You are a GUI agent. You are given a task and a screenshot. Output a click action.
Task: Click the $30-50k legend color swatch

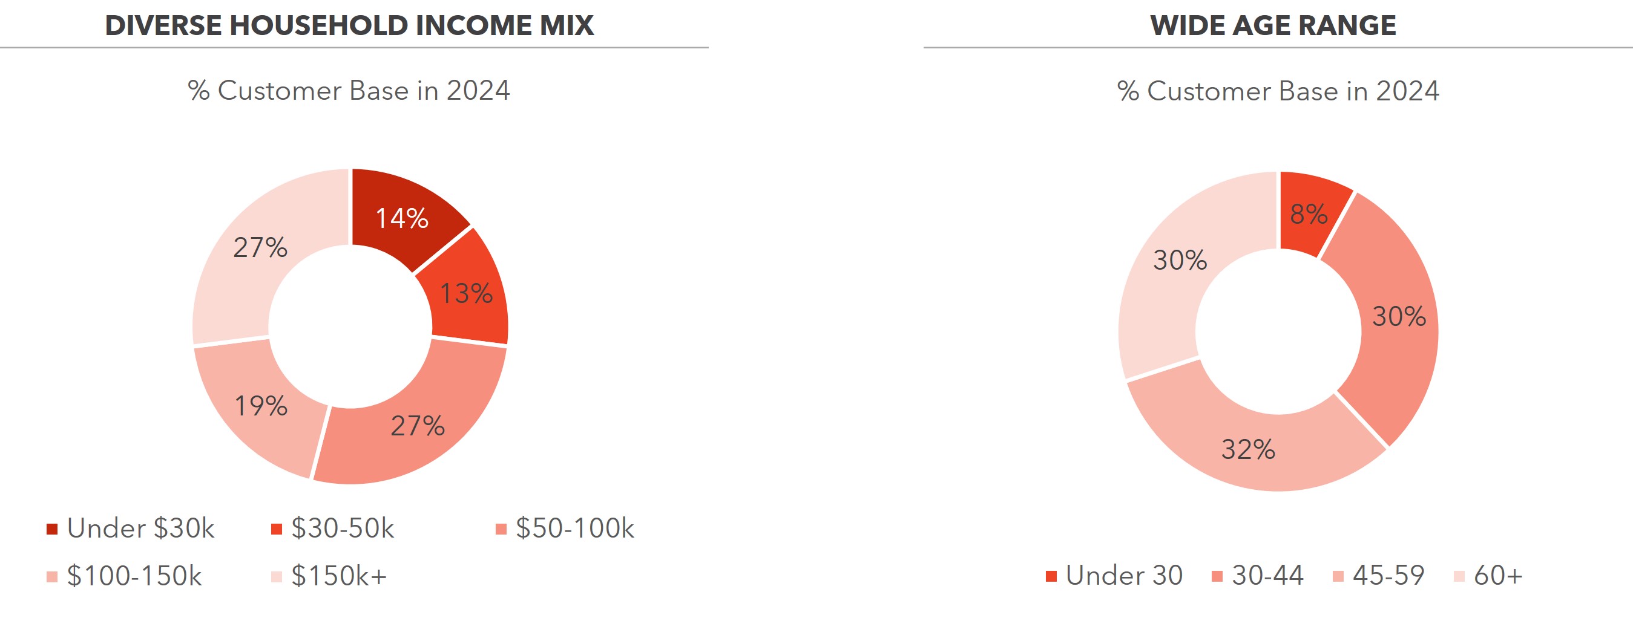[x=277, y=529]
